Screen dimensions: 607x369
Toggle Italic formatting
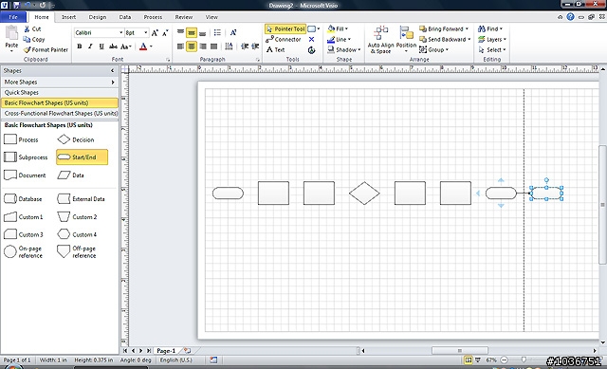90,46
